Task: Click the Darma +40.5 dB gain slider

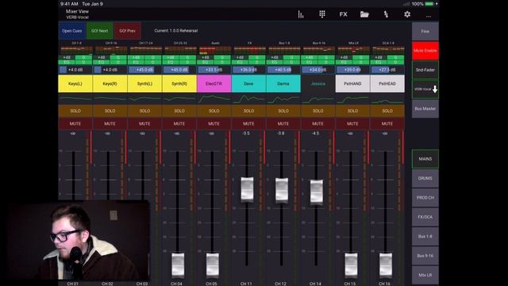Action: point(283,70)
